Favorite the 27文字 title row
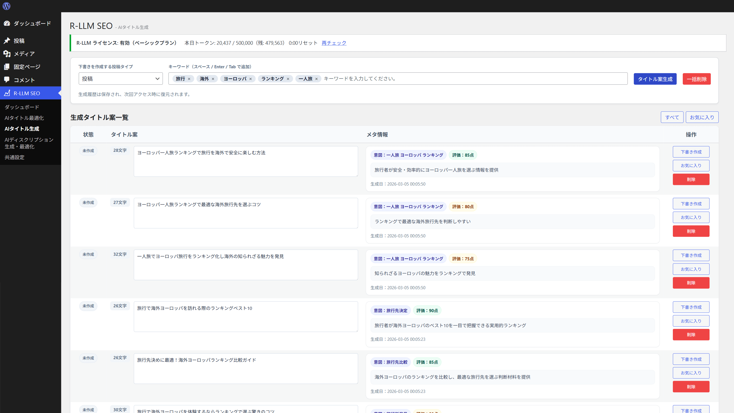Screen dimensions: 734x413 coord(691,218)
